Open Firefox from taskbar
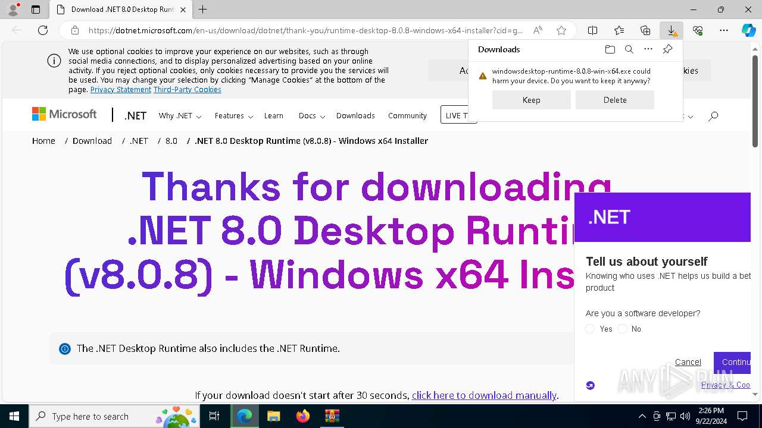 [x=302, y=416]
